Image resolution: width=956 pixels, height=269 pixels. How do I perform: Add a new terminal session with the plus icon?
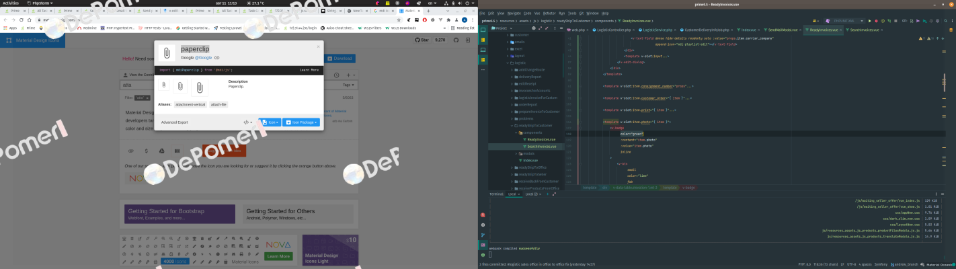tap(549, 194)
